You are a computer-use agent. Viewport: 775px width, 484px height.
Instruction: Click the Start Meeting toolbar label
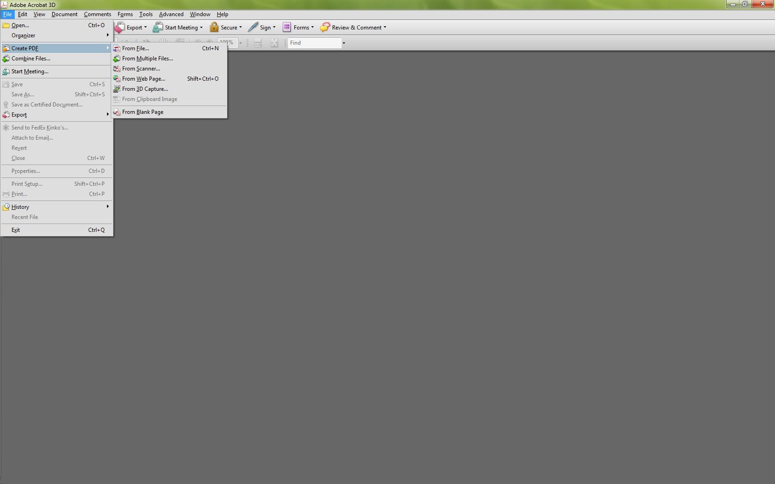tap(181, 28)
